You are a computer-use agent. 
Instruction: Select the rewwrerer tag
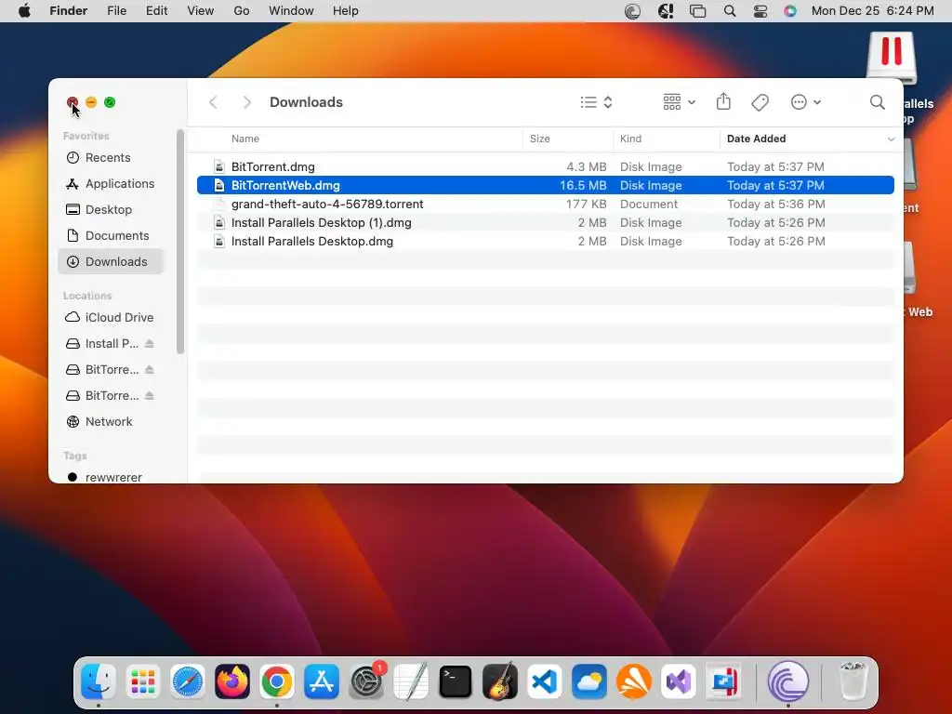[x=111, y=477]
